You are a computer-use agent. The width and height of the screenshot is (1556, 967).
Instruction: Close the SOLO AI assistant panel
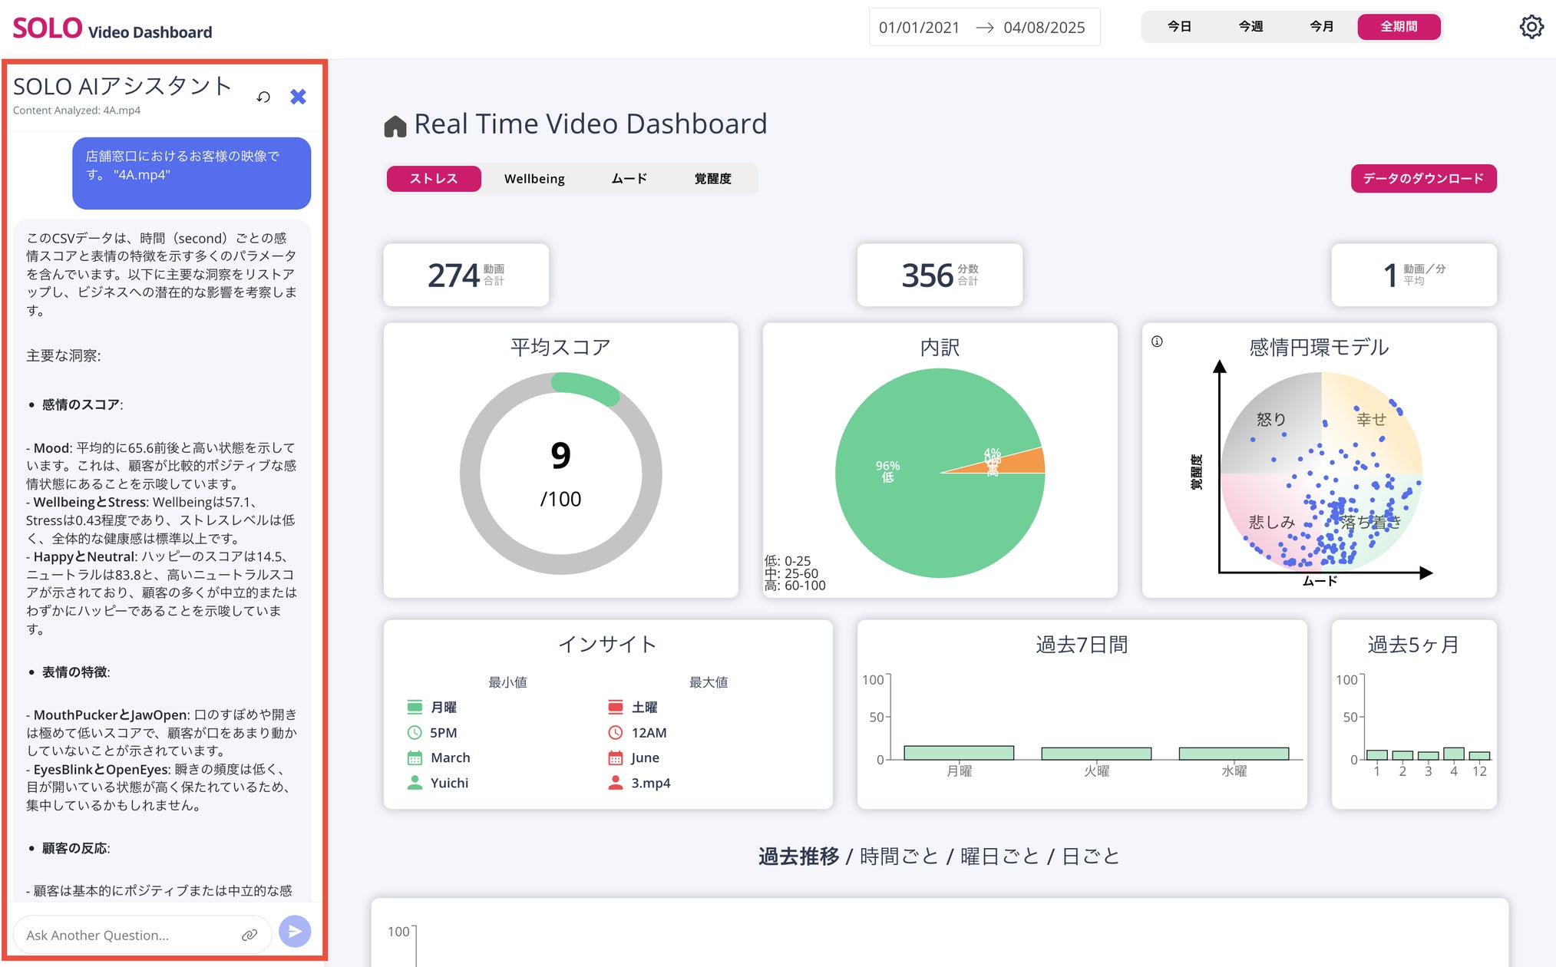(x=298, y=97)
